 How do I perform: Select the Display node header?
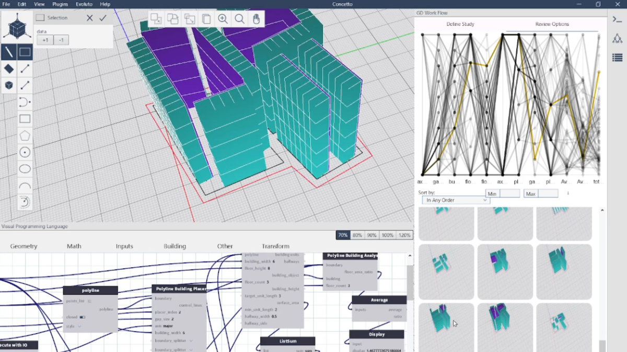pos(376,334)
